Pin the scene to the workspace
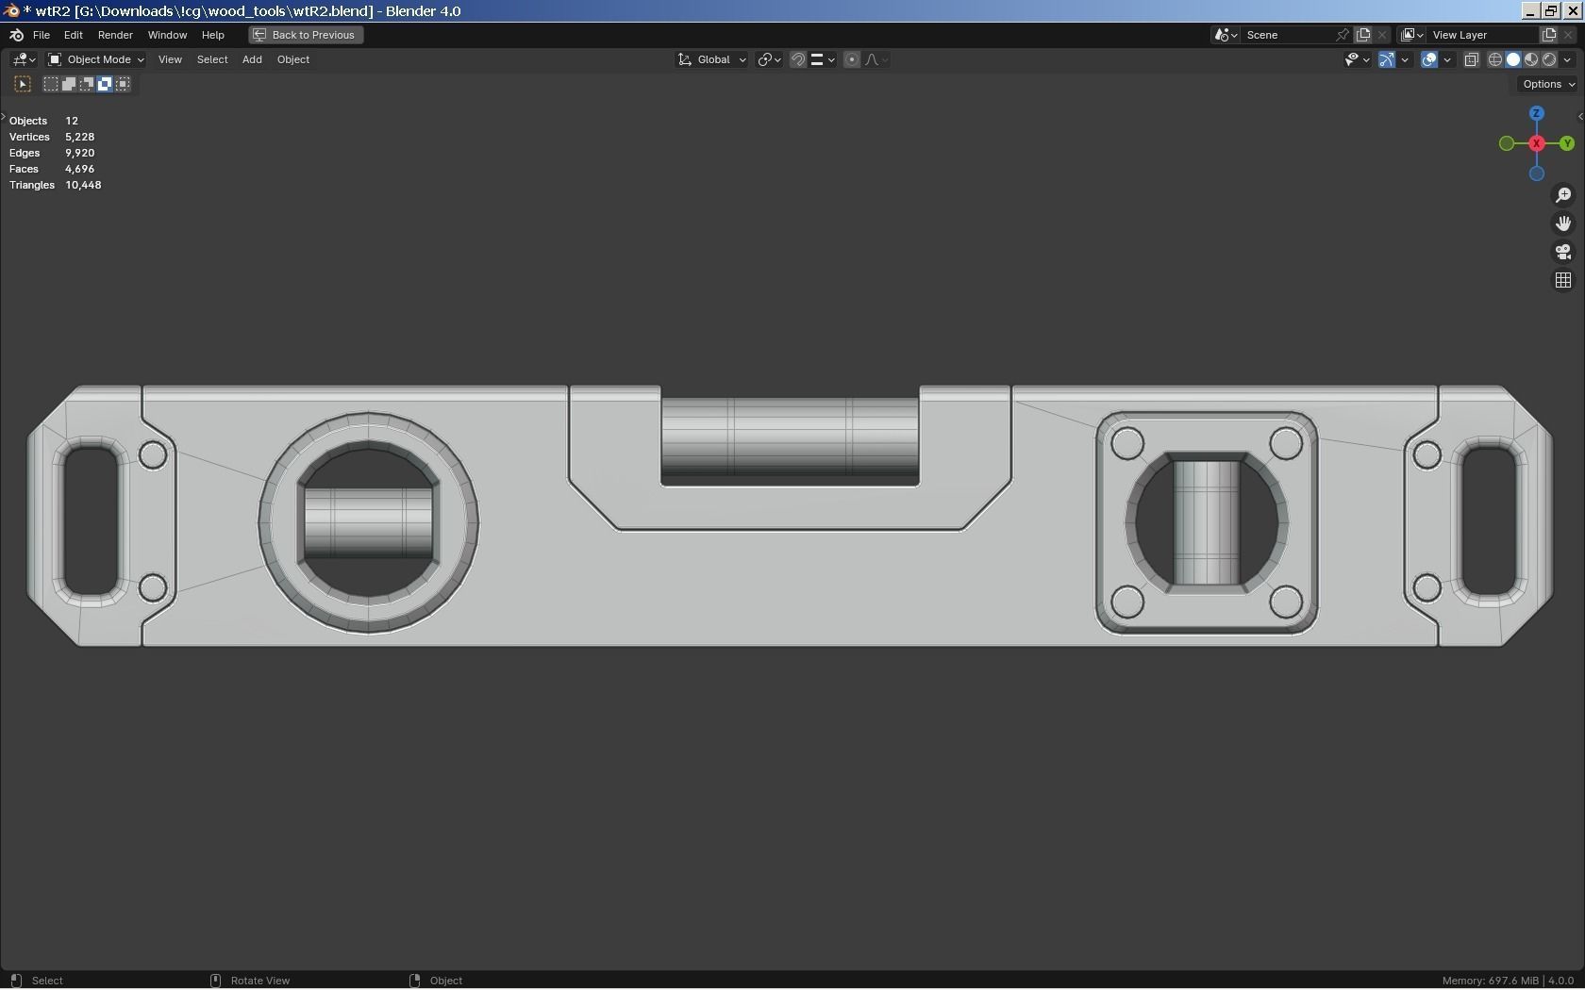The image size is (1585, 990). coord(1343,35)
